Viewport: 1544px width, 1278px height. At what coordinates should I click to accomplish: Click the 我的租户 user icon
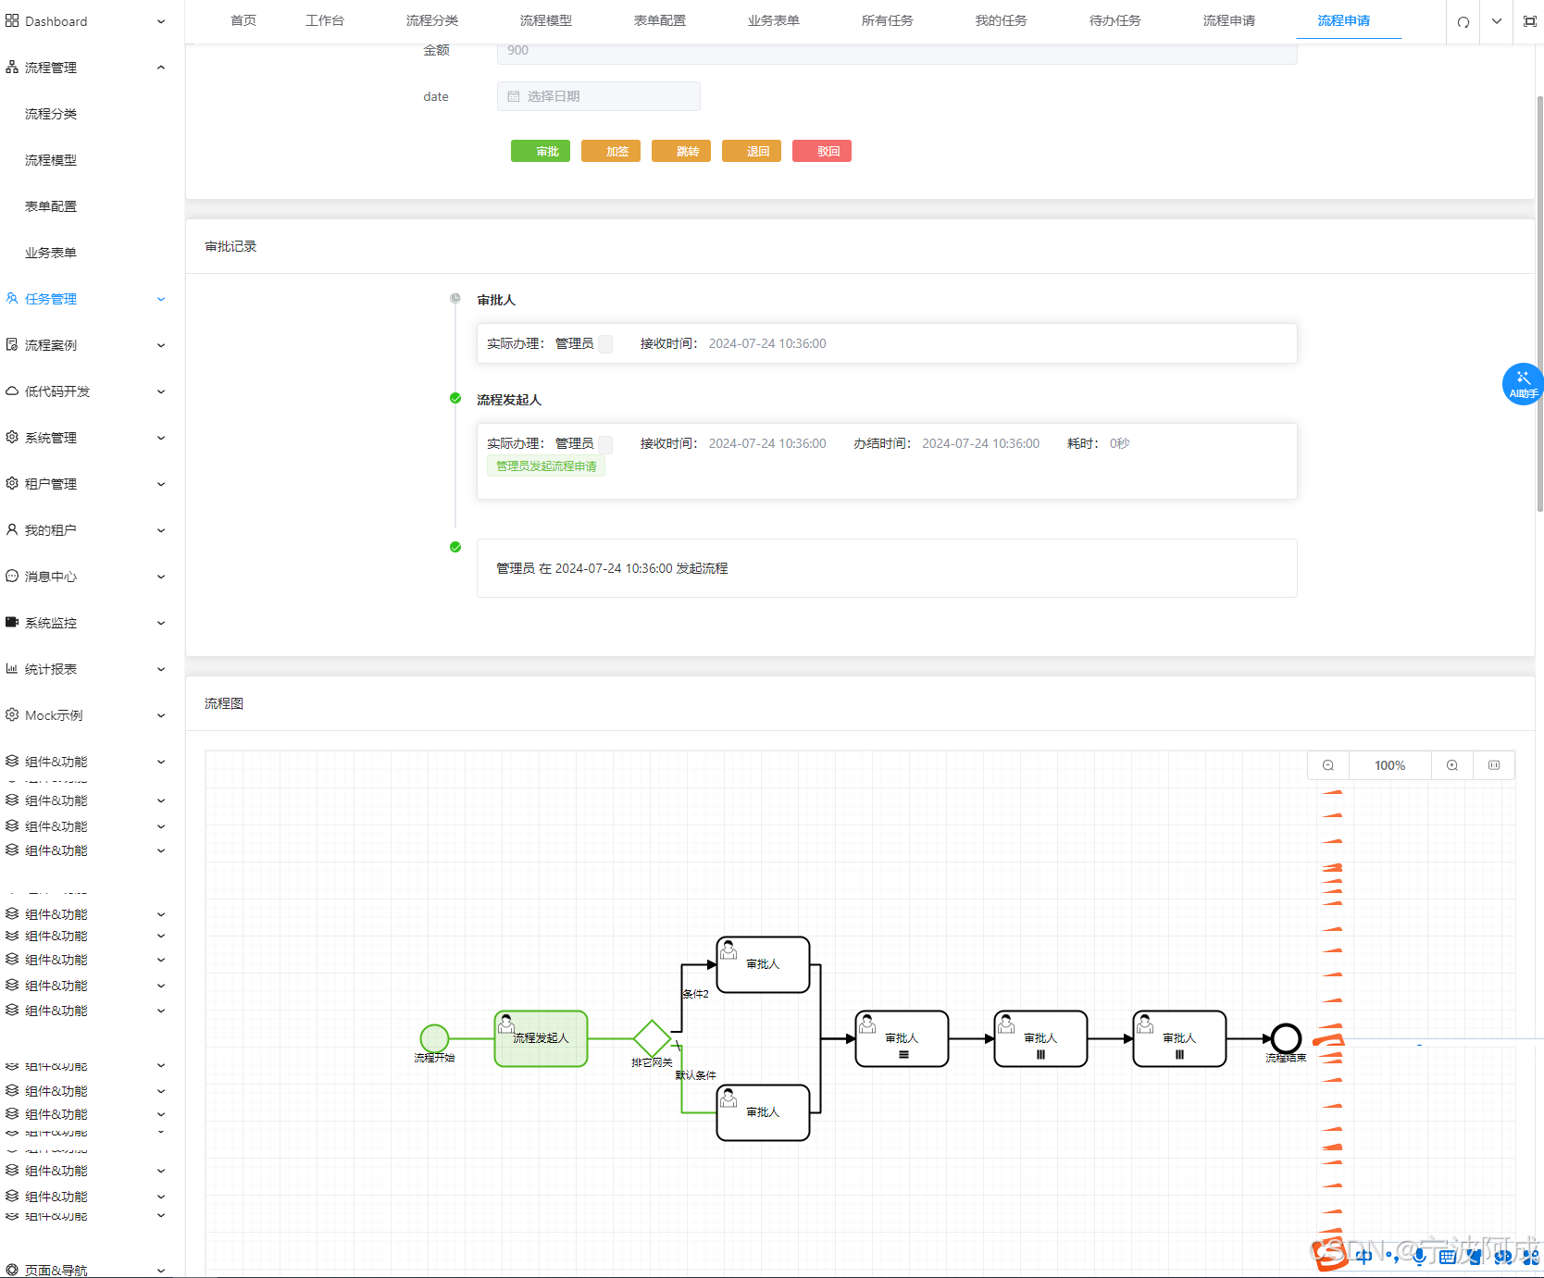[12, 529]
